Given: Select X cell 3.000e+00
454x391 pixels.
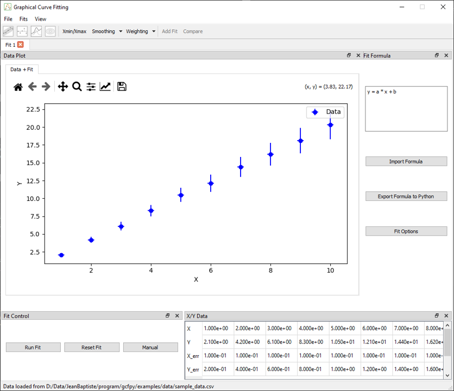Looking at the screenshot, I should (281, 329).
